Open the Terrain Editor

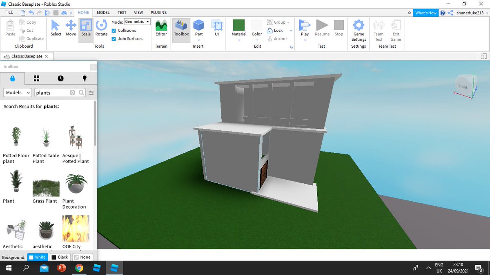click(x=161, y=28)
